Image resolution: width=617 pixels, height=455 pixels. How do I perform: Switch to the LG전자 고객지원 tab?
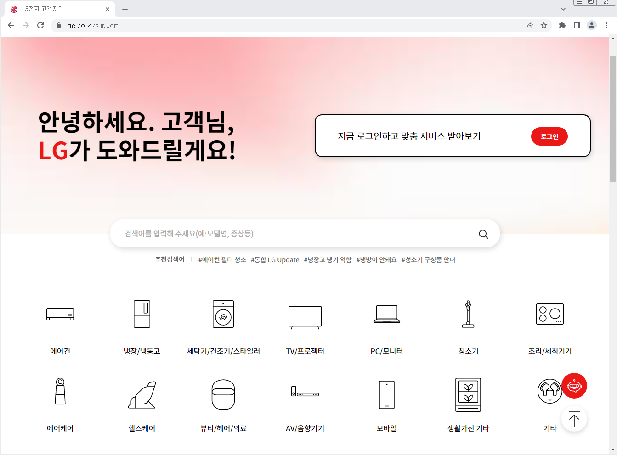point(60,9)
